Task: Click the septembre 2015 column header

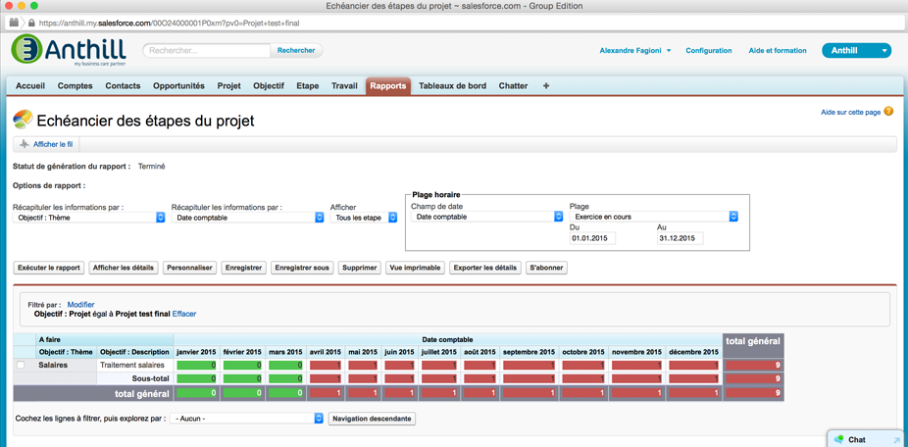Action: tap(529, 352)
